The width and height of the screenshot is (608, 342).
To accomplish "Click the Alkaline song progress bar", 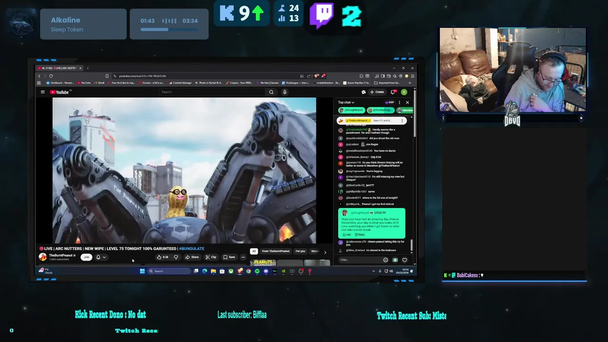I will (169, 29).
